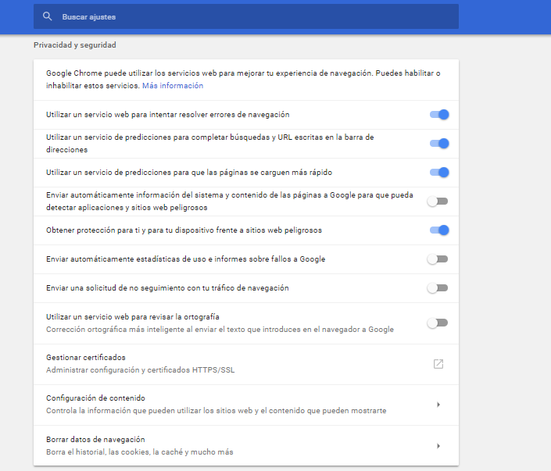Open the 'Más información' link
This screenshot has height=471, width=551.
(x=173, y=86)
